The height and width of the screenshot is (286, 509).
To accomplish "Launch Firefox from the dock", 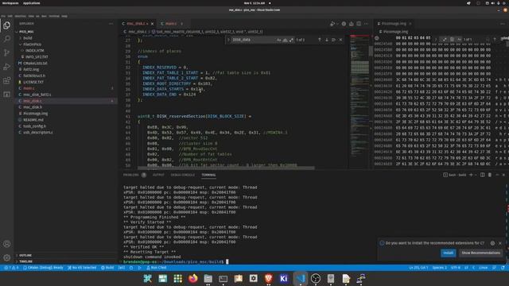I will coord(192,279).
